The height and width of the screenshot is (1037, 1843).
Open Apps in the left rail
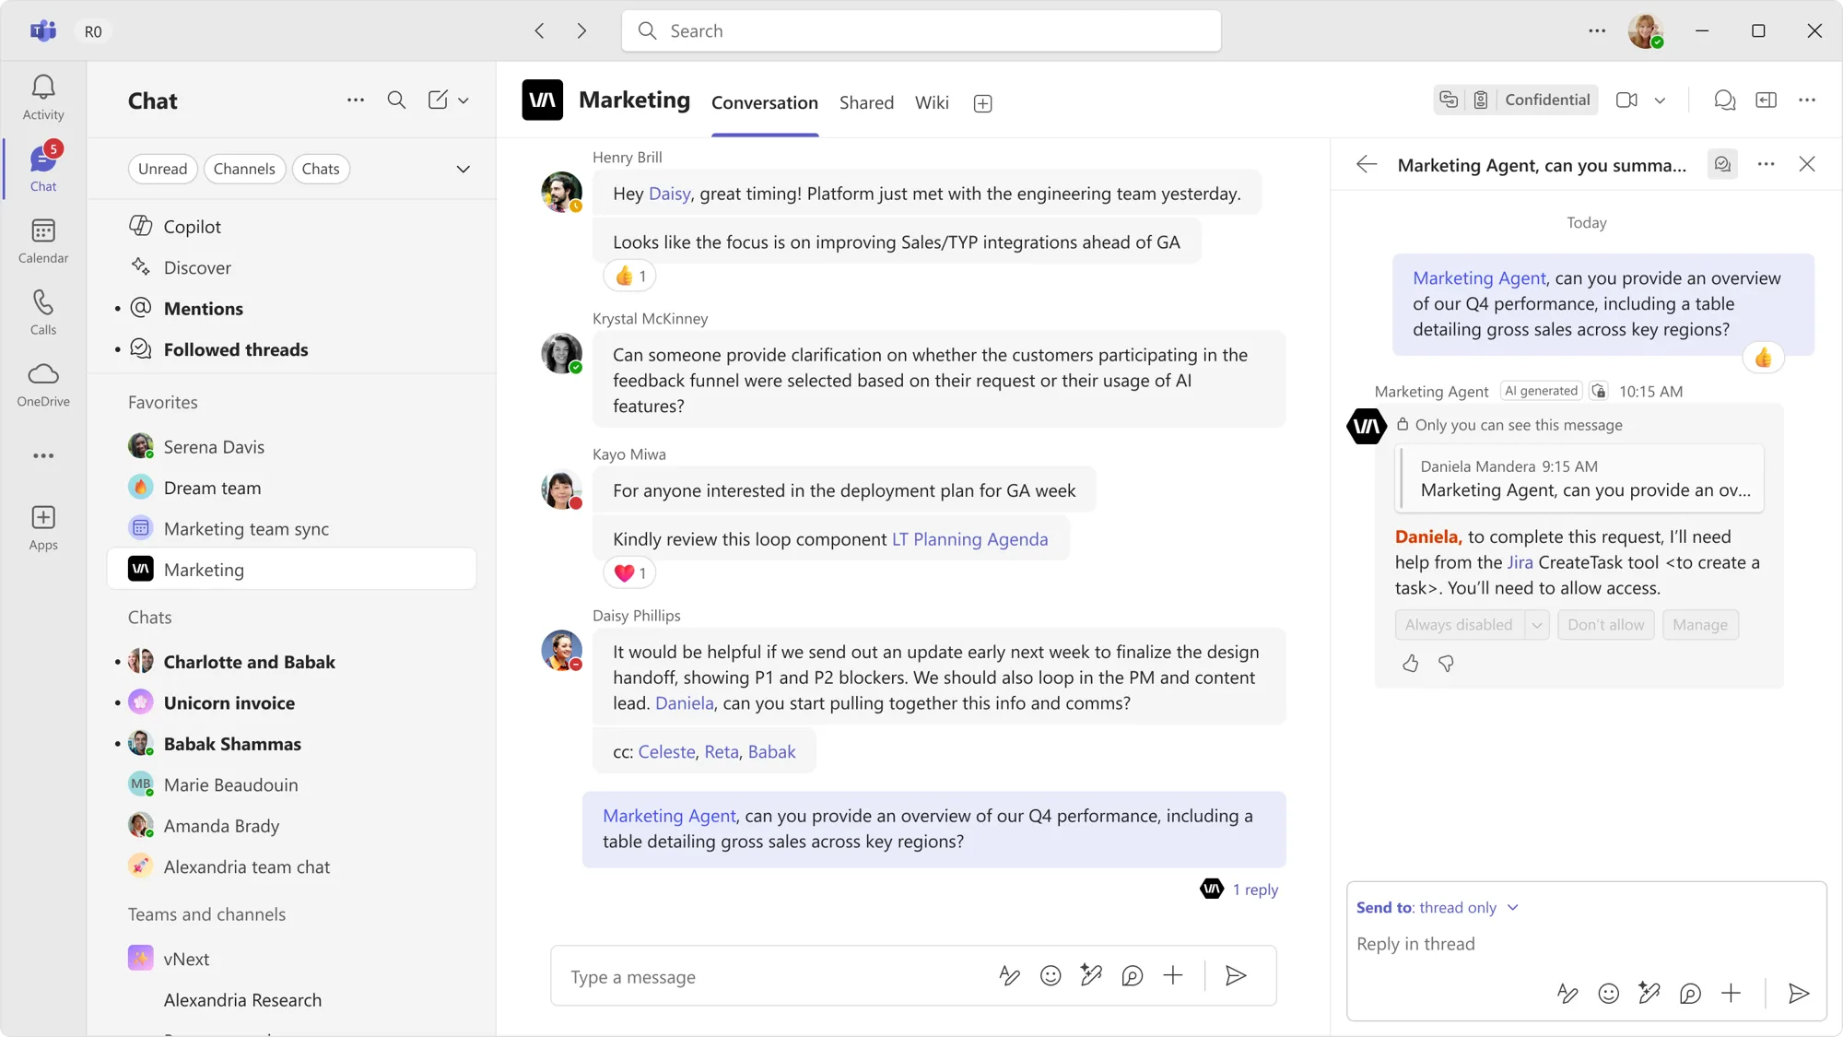tap(43, 528)
